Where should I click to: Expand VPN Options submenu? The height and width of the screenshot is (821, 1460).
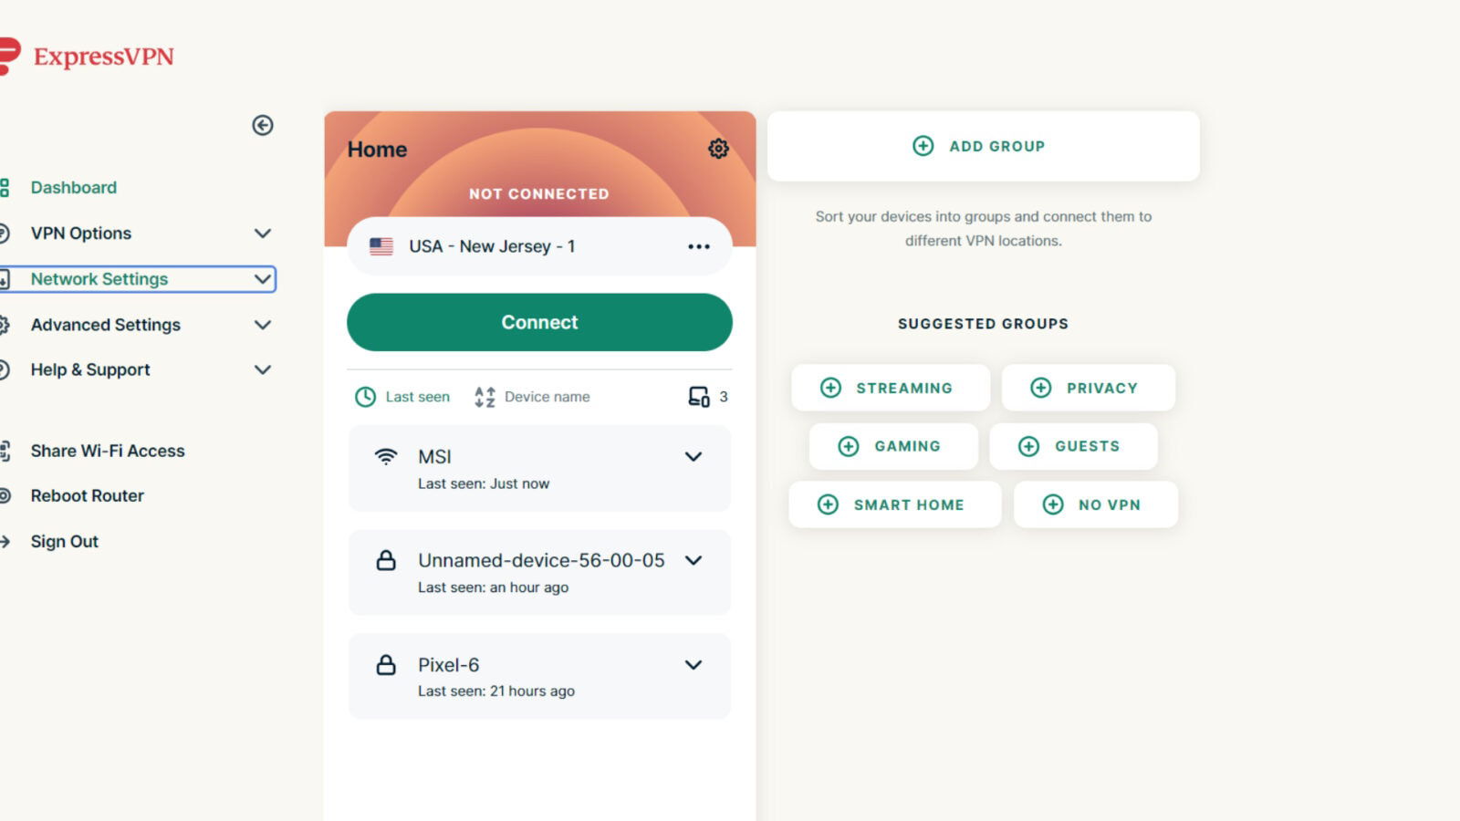263,234
